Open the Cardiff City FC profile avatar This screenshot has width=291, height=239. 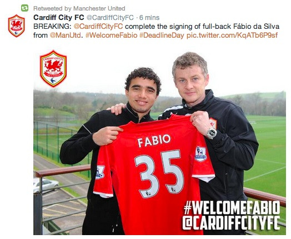pyautogui.click(x=17, y=26)
